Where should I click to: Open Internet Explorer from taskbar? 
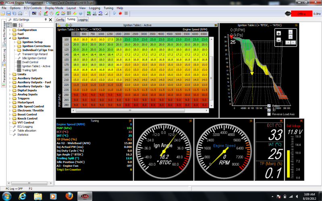coord(23,196)
